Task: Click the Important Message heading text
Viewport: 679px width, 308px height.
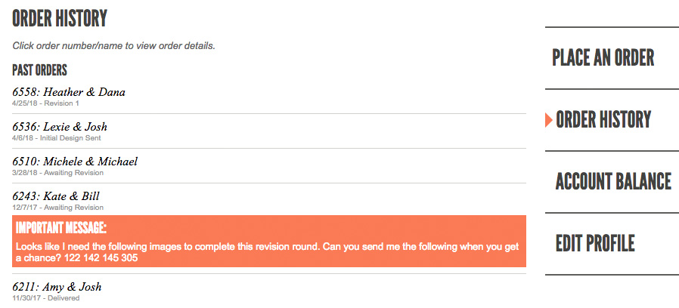Action: coord(61,228)
